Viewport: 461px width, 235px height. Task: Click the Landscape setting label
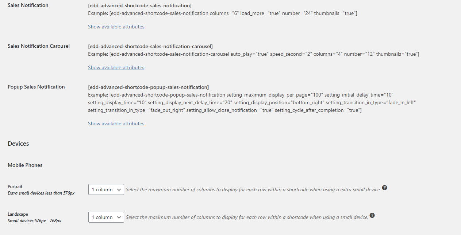point(18,214)
